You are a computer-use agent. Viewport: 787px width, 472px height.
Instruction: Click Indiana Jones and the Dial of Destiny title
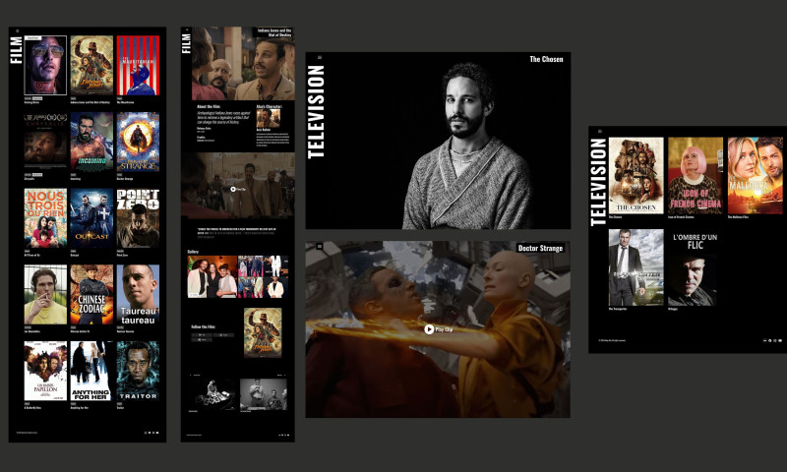[274, 33]
